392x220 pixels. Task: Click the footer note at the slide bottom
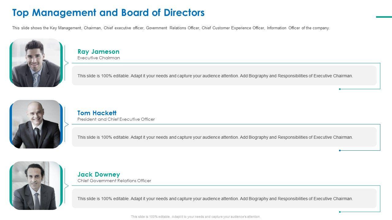[x=196, y=217]
